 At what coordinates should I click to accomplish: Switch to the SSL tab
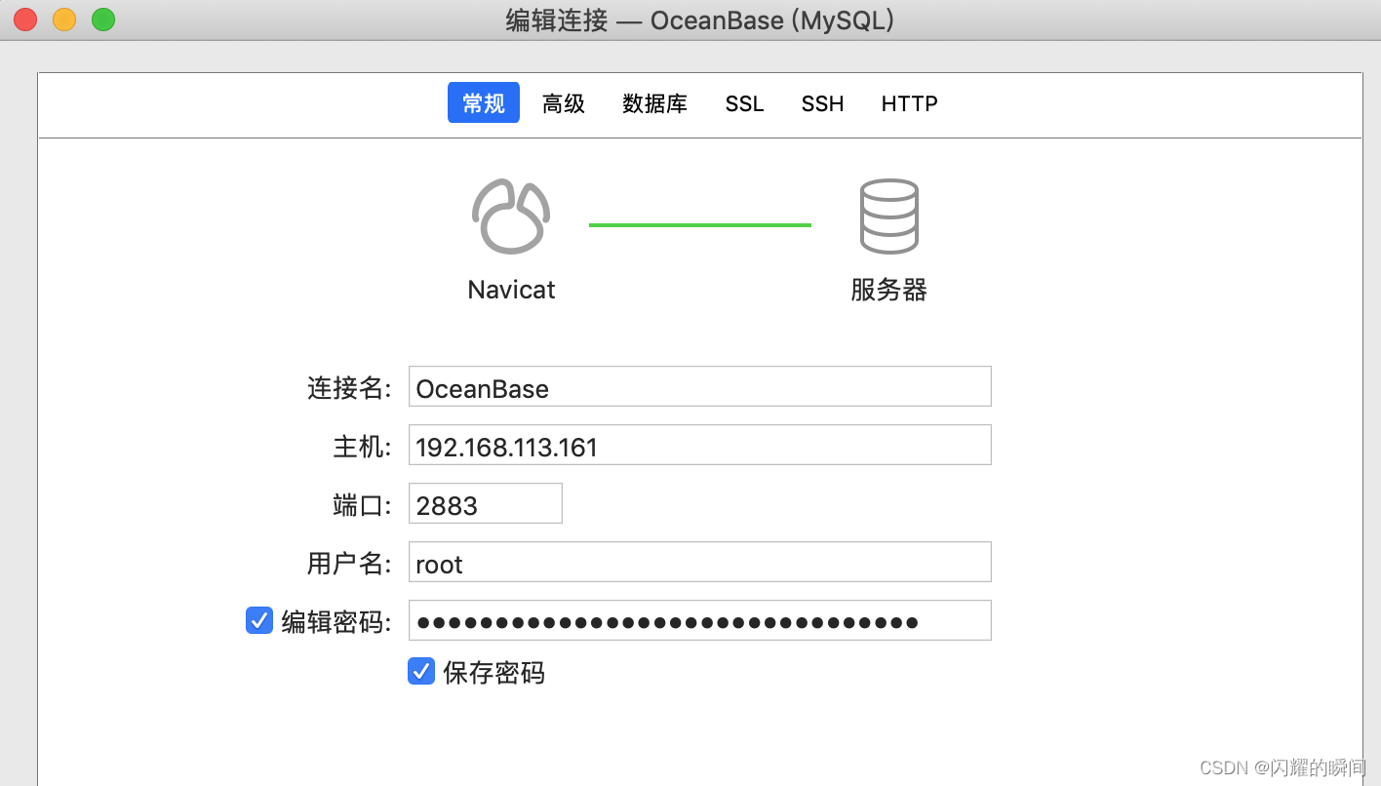pyautogui.click(x=745, y=103)
